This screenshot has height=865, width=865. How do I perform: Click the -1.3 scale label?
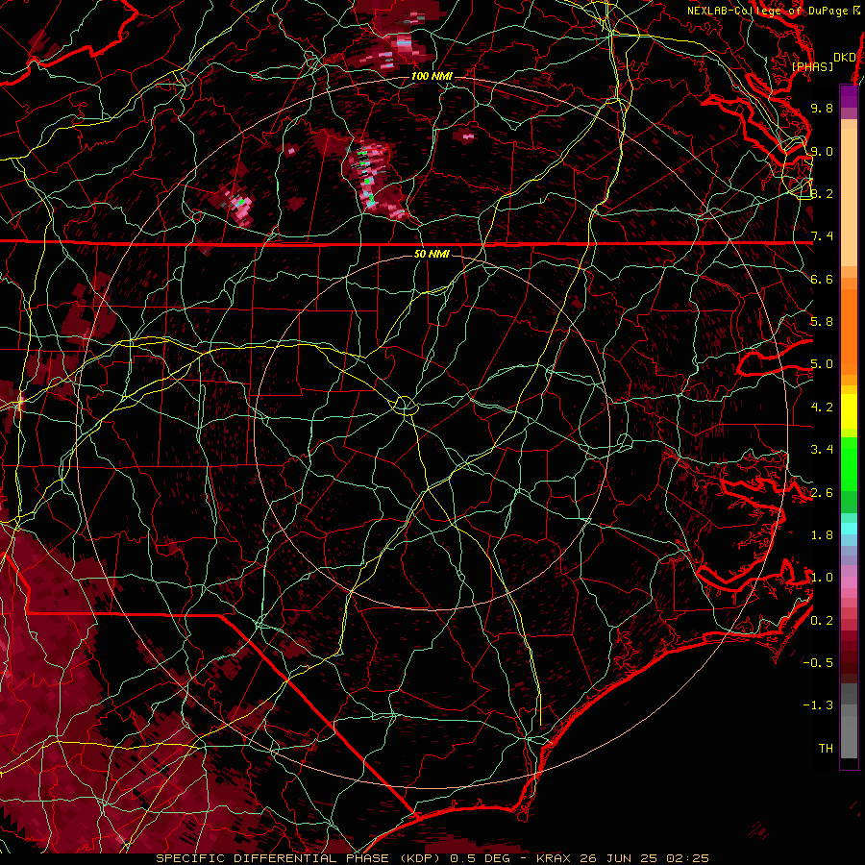point(818,705)
